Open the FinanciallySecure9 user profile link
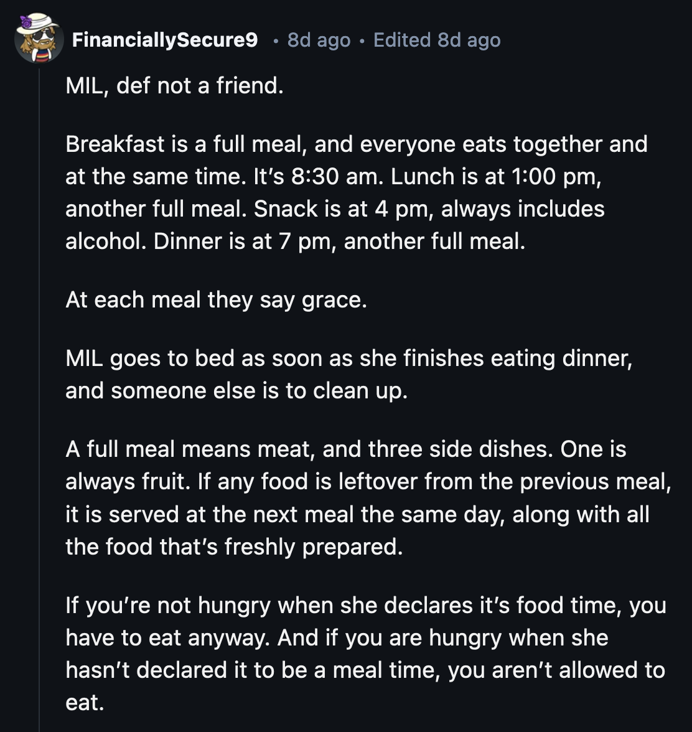Image resolution: width=692 pixels, height=732 pixels. (x=165, y=40)
